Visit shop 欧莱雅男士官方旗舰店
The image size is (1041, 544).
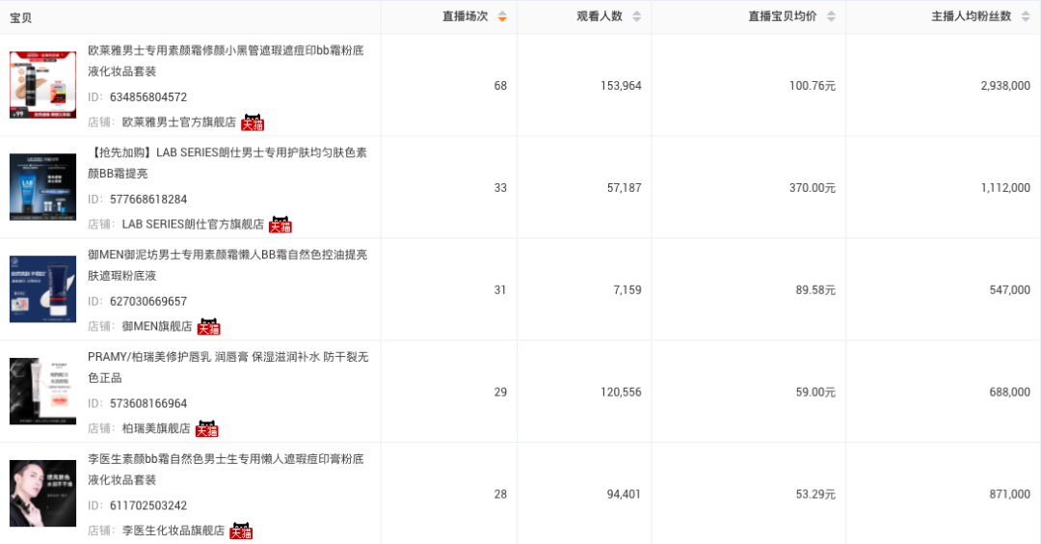tap(178, 122)
